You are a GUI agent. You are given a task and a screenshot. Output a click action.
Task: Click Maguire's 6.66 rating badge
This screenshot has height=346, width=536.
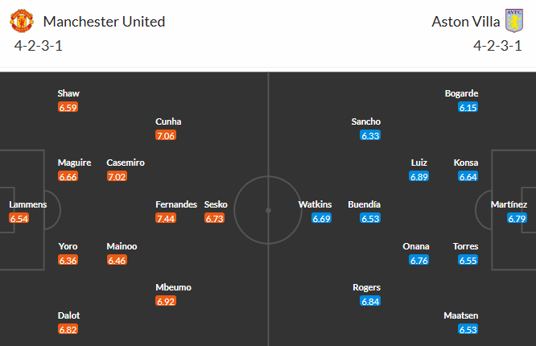[x=68, y=176]
